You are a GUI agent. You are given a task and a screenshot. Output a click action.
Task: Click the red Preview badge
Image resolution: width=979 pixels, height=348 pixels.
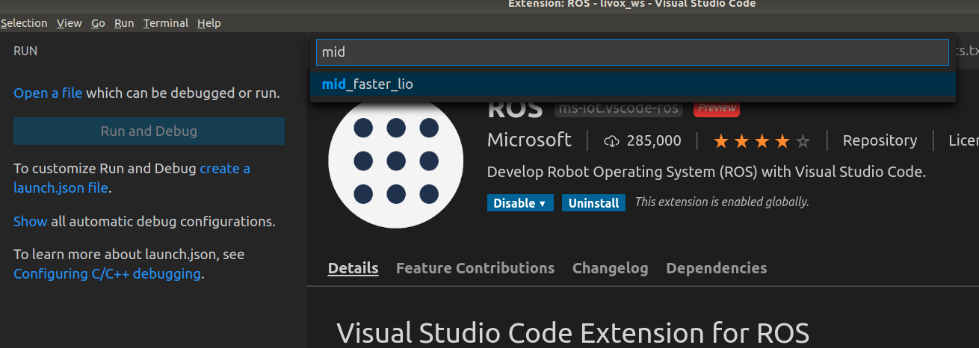[717, 108]
